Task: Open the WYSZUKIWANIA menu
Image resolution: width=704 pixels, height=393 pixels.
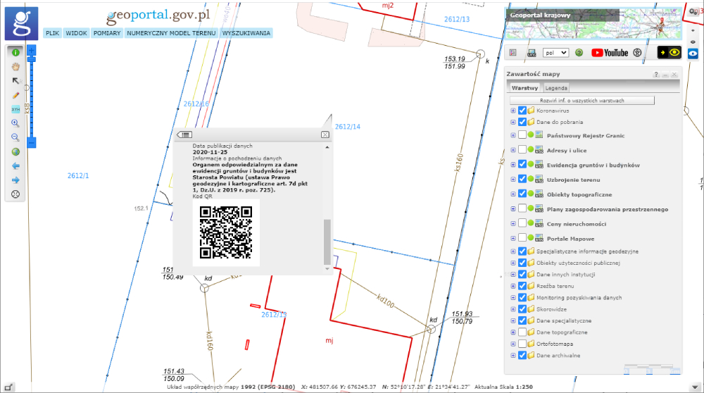Action: point(246,33)
